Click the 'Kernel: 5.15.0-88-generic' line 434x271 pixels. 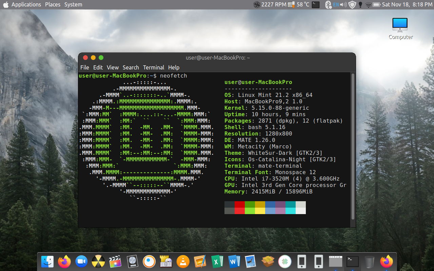point(267,108)
